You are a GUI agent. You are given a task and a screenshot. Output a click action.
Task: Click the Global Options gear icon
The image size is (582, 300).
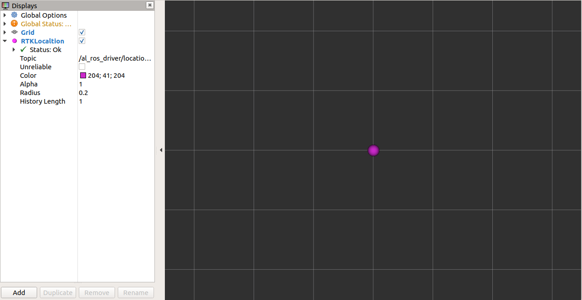coord(14,15)
